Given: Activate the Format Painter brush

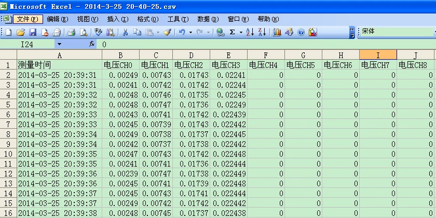Looking at the screenshot, I should click(167, 32).
